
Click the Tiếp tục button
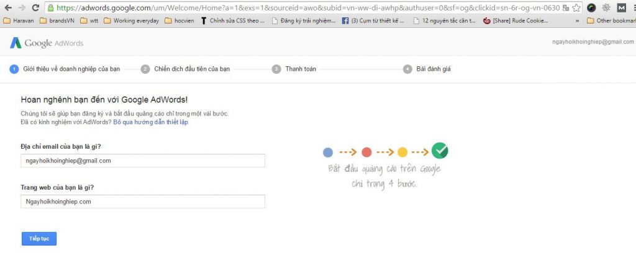(39, 239)
